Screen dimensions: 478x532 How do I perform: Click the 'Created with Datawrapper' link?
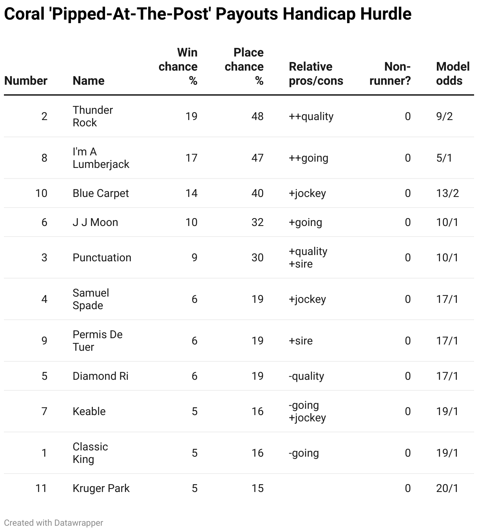pos(54,523)
